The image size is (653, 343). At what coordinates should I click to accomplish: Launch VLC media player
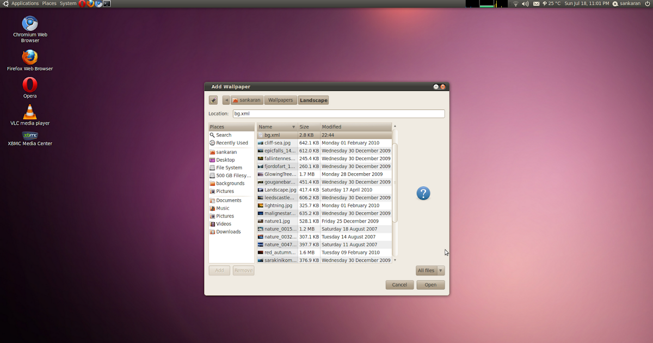coord(30,113)
